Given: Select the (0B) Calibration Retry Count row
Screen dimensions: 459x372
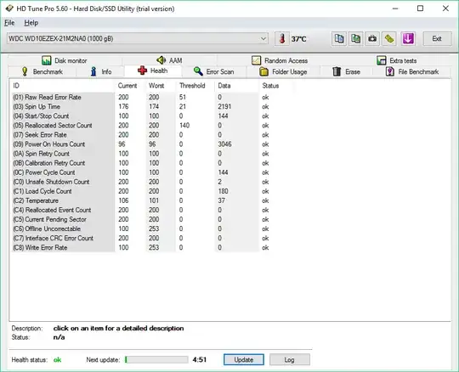Looking at the screenshot, I should click(140, 163).
